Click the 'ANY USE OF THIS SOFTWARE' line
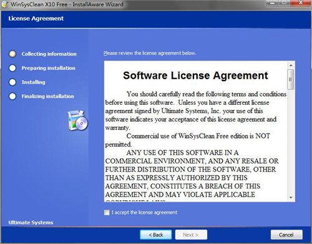The height and width of the screenshot is (244, 312). click(x=182, y=153)
